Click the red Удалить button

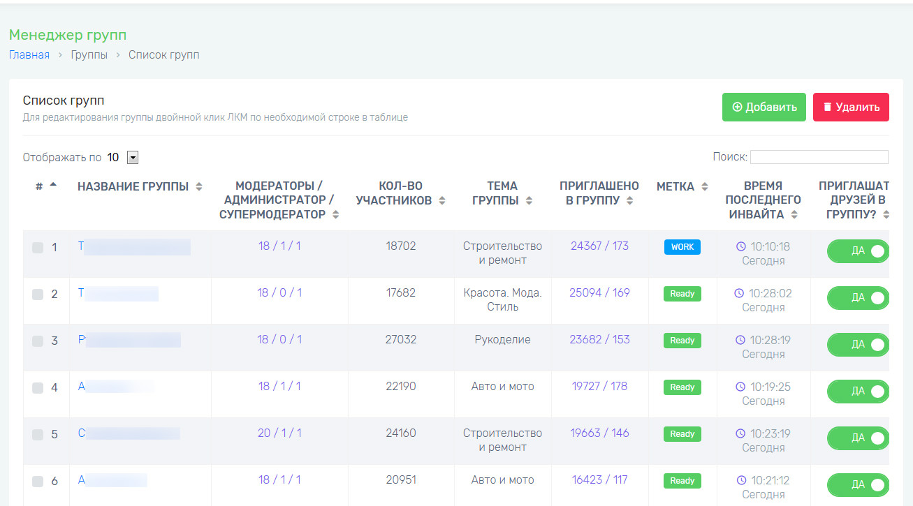[851, 107]
